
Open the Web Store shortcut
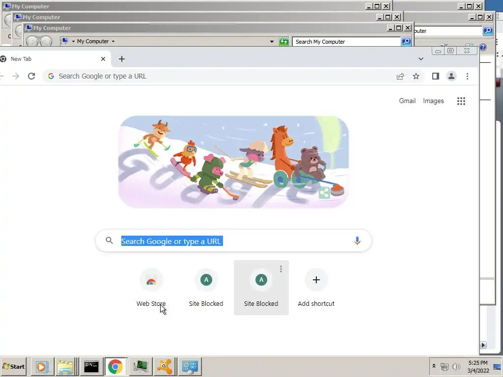point(151,288)
